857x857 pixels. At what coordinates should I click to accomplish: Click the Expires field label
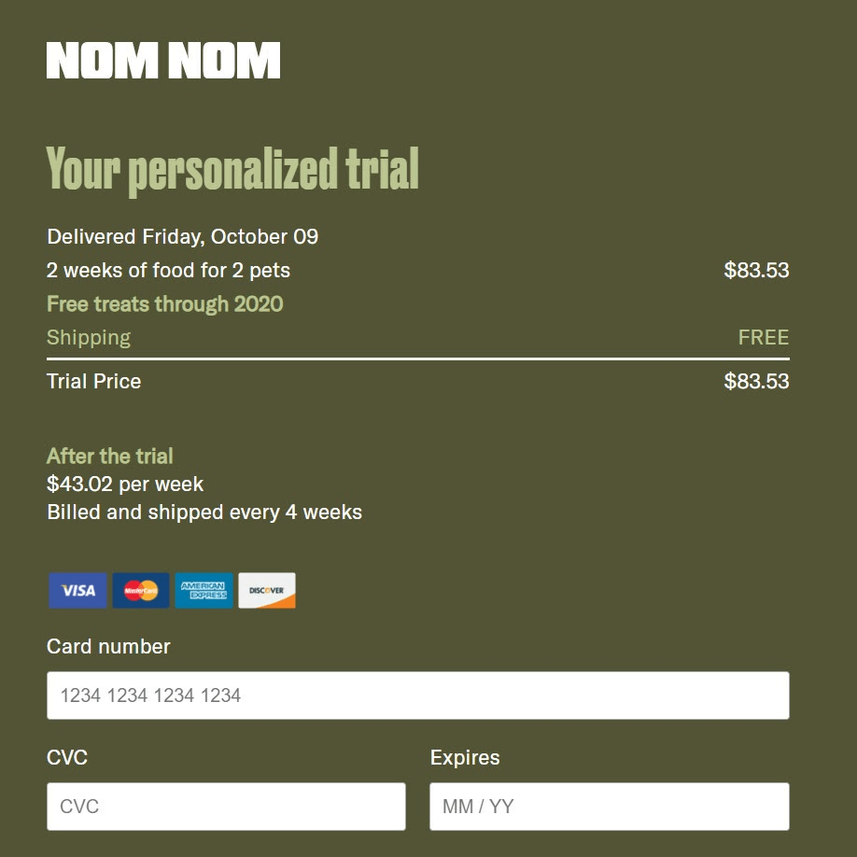point(465,757)
